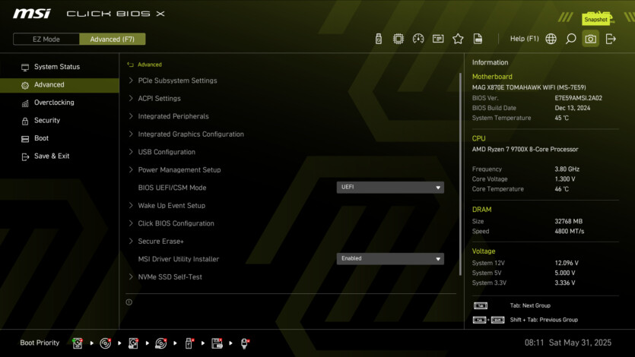Take a snapshot with camera icon
The width and height of the screenshot is (635, 357).
click(590, 39)
